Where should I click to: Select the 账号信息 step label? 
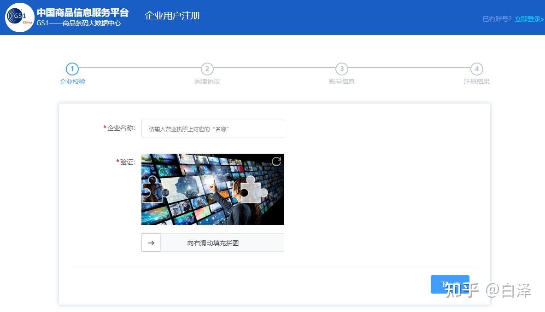pos(342,81)
